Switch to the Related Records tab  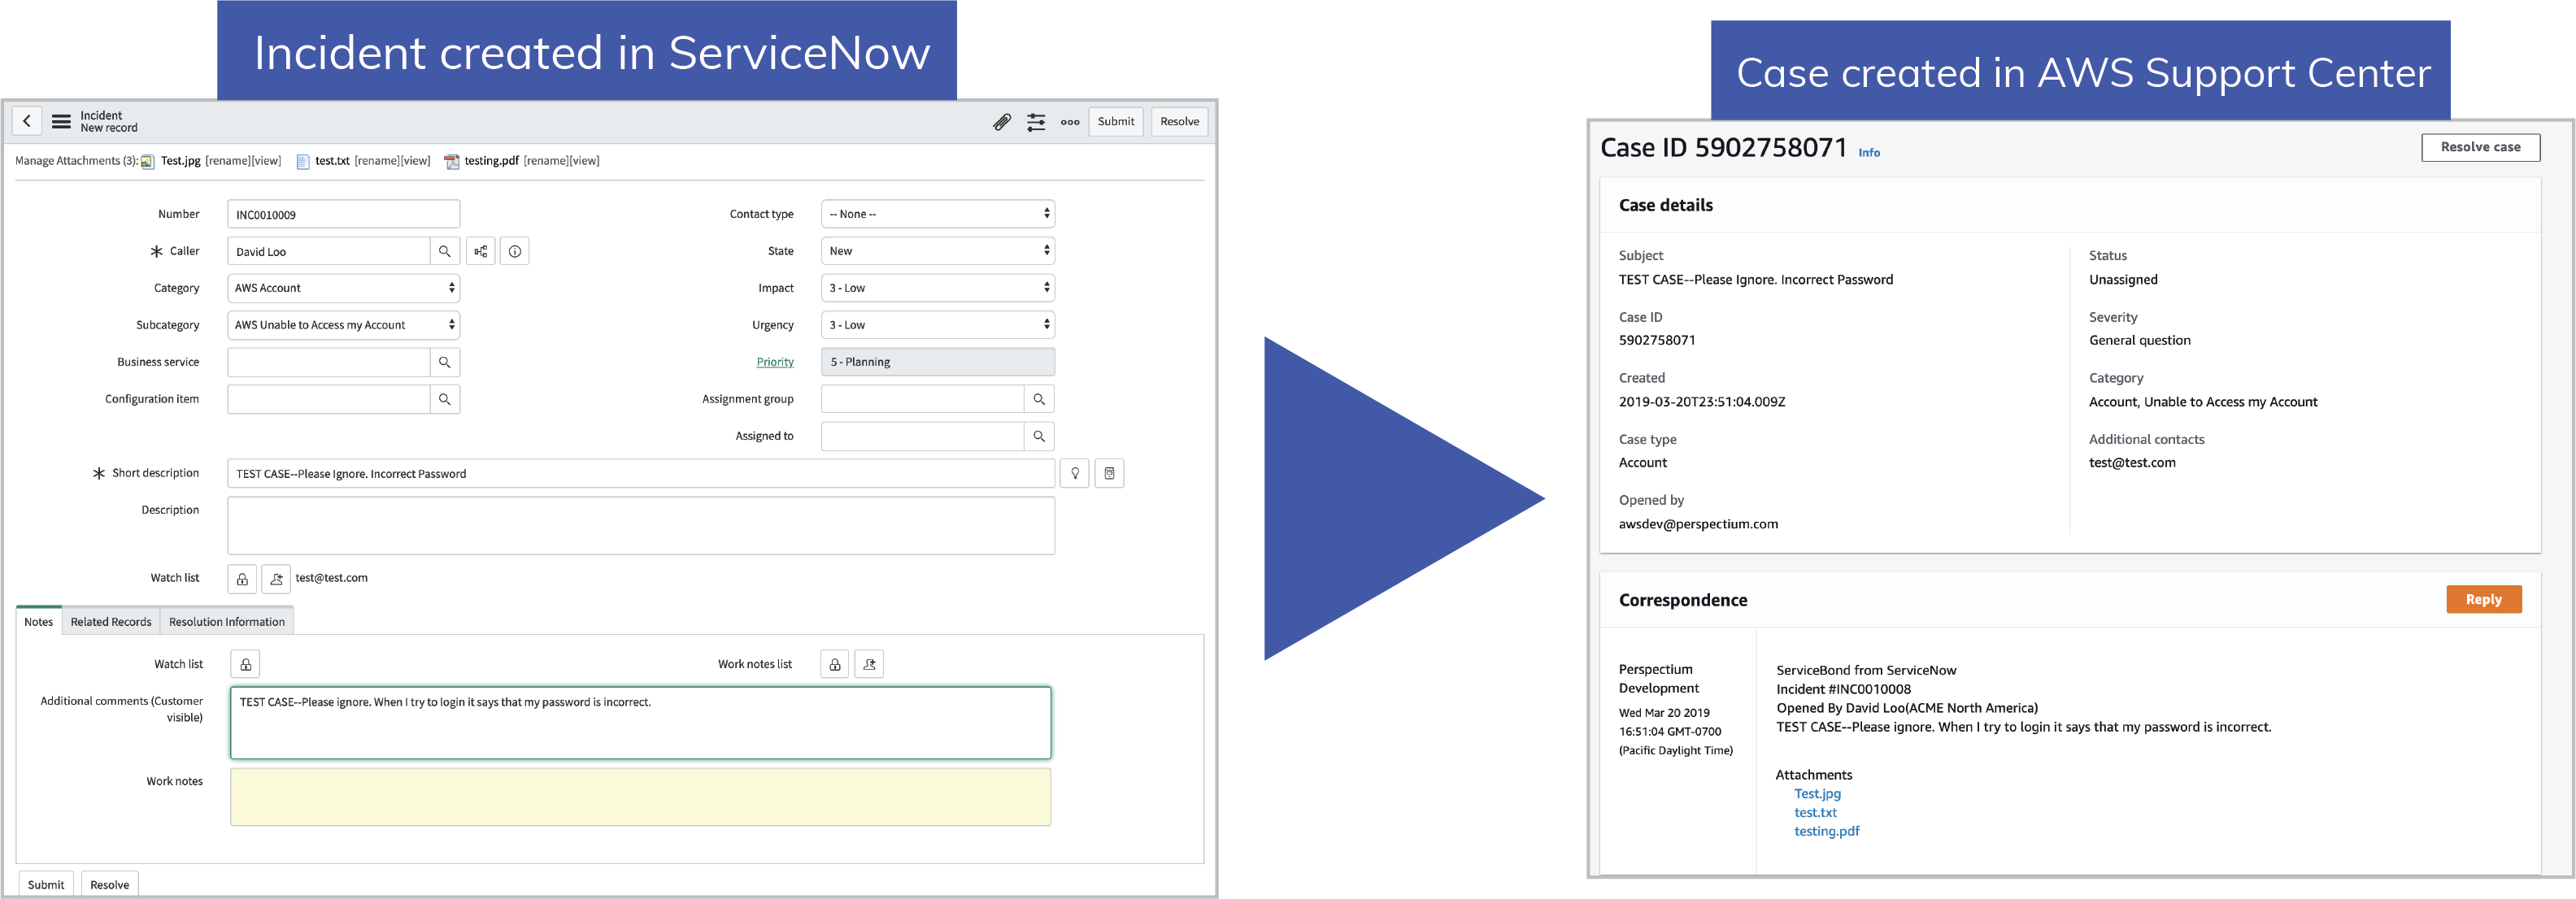111,621
